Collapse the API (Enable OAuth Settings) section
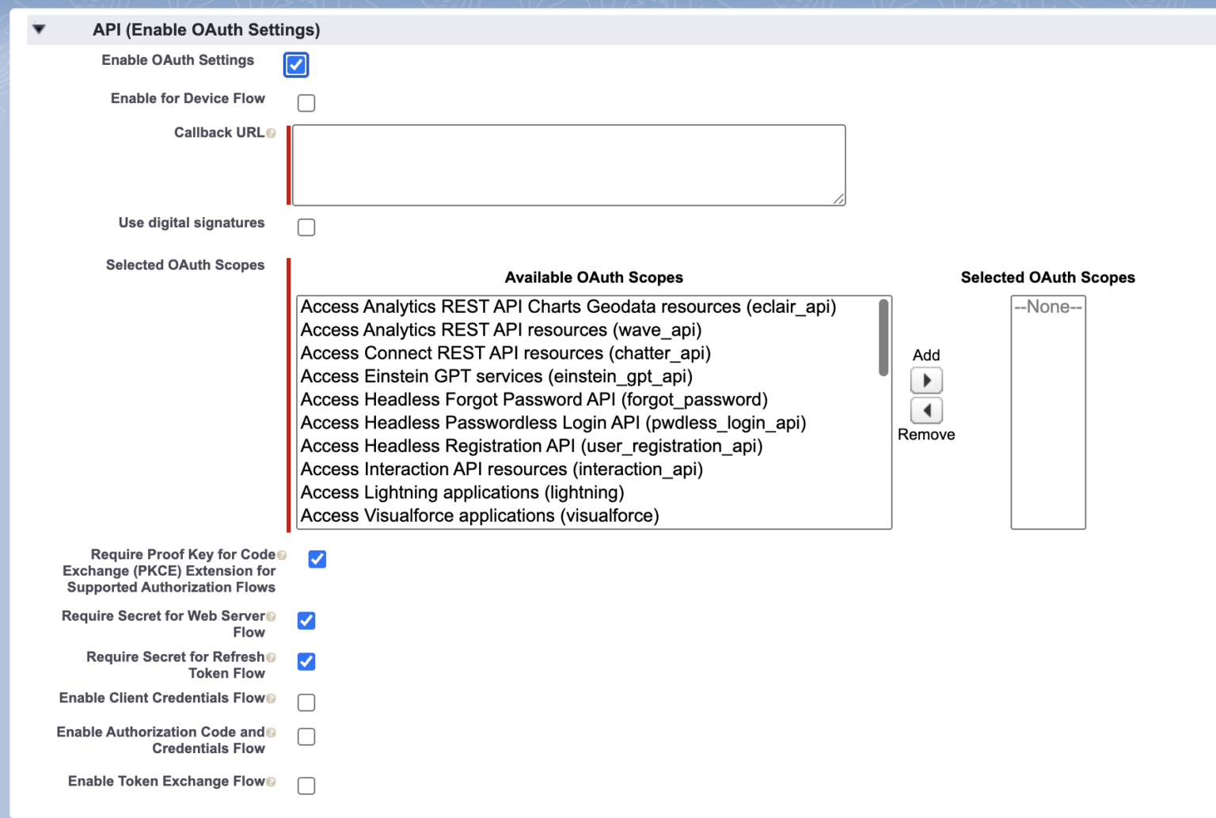 tap(39, 29)
